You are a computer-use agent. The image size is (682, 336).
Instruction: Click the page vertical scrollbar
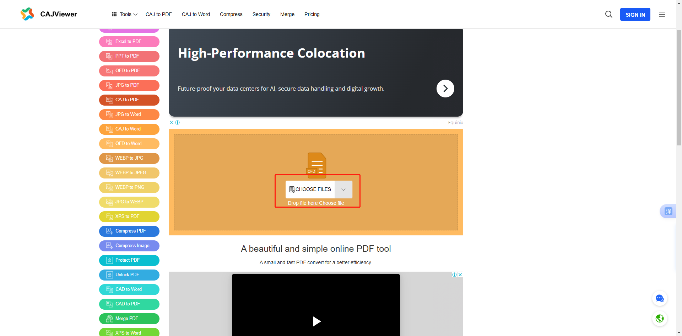coord(679,87)
